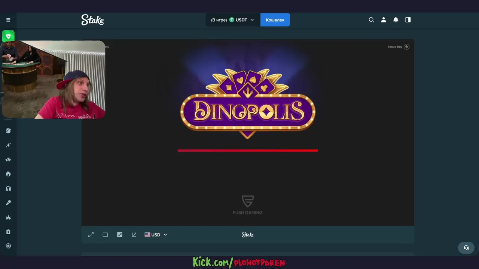479x269 pixels.
Task: Click the Stake logo below the game
Action: click(x=248, y=235)
